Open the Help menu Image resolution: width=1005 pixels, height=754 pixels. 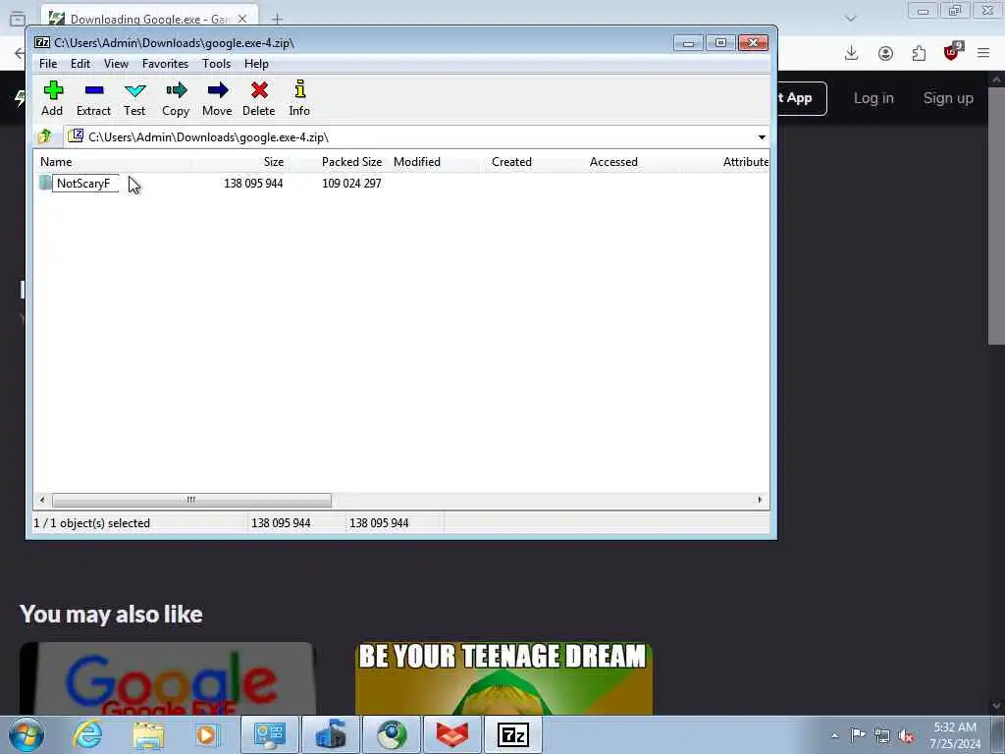pyautogui.click(x=256, y=64)
